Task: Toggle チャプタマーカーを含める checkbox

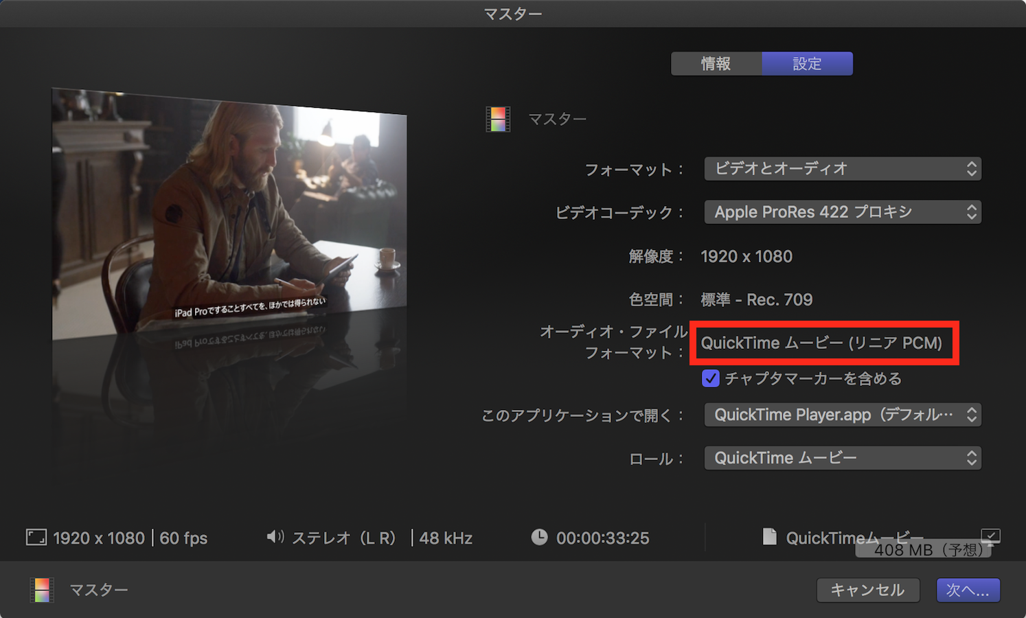Action: [711, 378]
